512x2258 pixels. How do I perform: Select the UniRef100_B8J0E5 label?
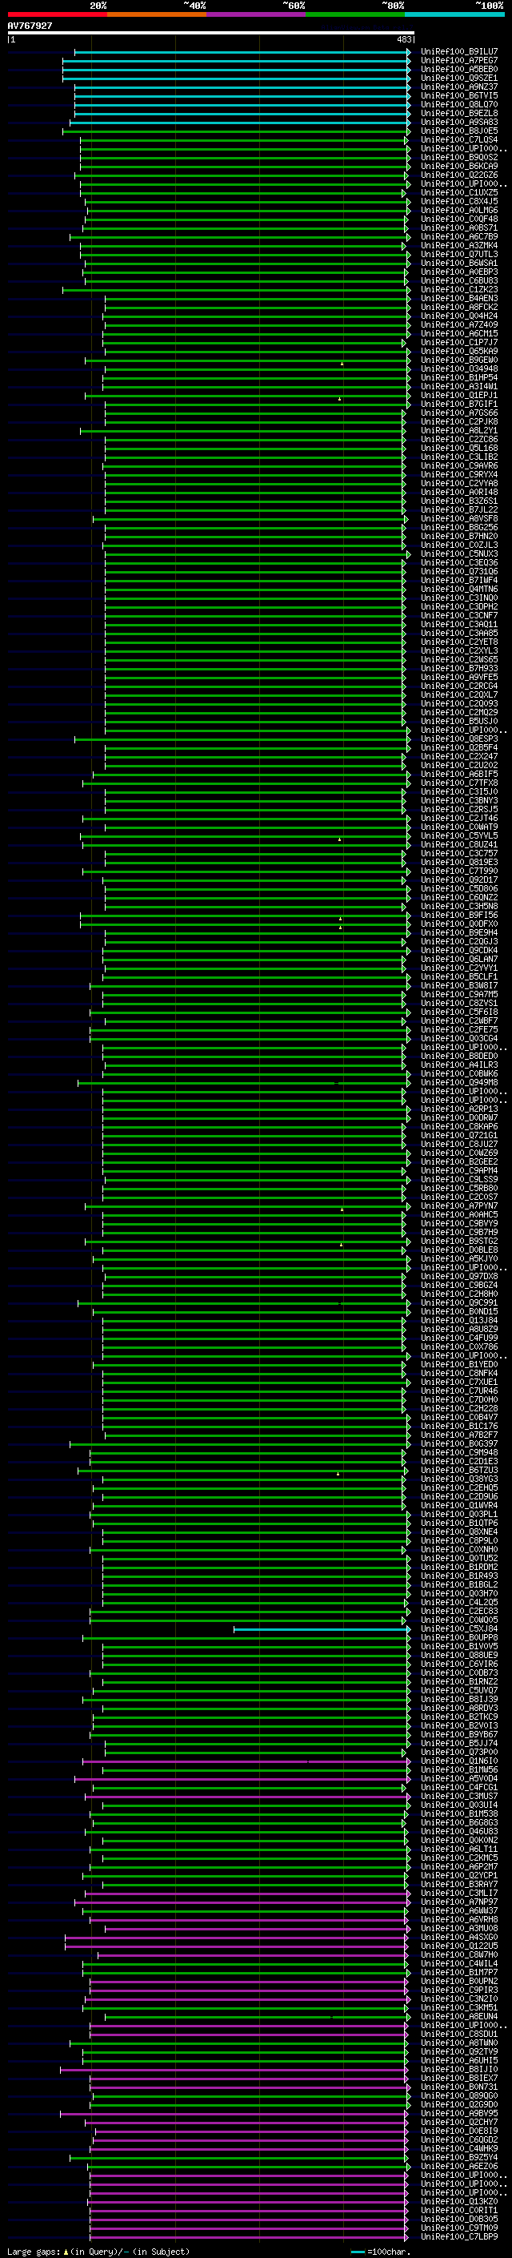click(458, 131)
